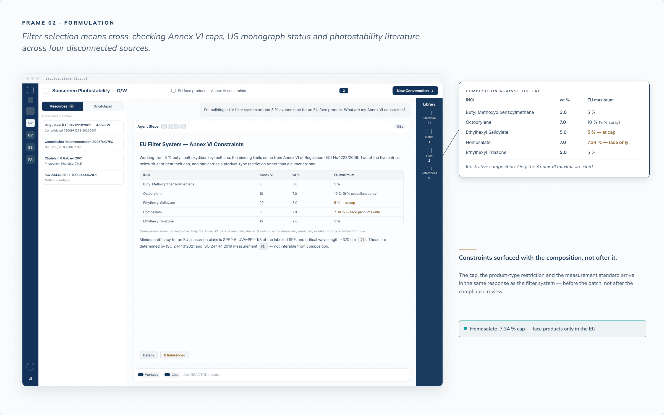Switch to the Resources tab

tap(62, 106)
